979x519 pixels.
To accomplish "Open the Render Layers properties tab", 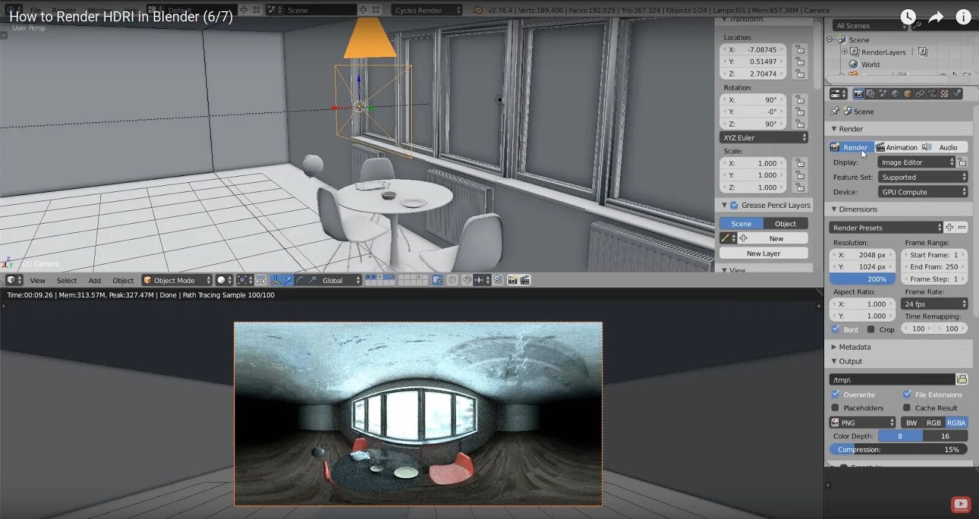I will coord(871,94).
